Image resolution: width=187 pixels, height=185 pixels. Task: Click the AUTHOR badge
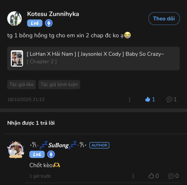[99, 145]
